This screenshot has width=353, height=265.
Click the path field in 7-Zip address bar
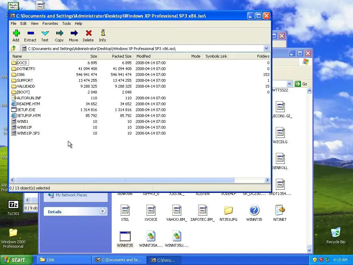[142, 48]
